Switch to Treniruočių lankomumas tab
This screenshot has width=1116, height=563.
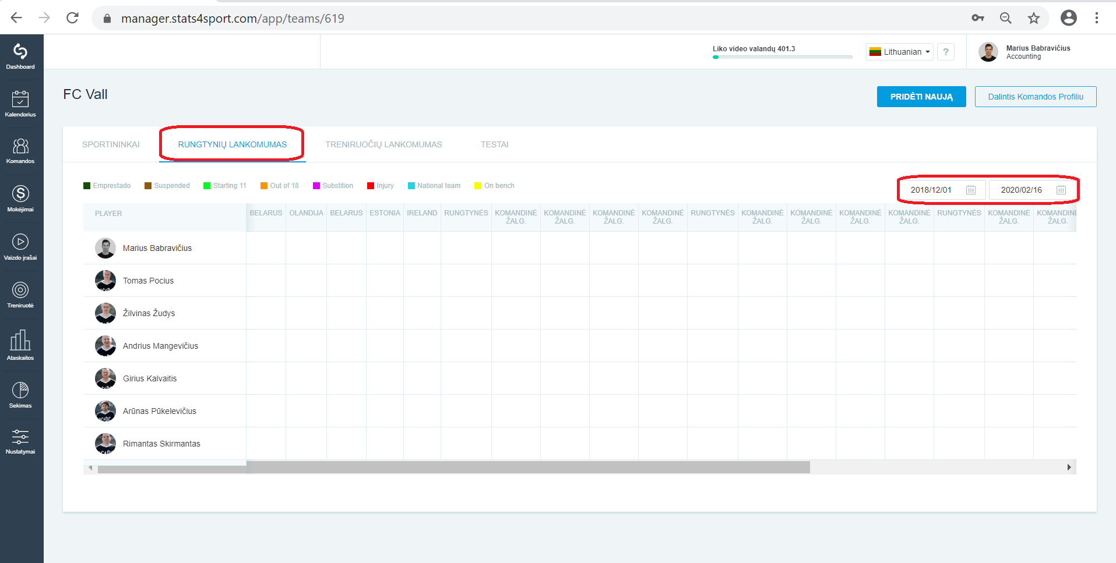[383, 144]
